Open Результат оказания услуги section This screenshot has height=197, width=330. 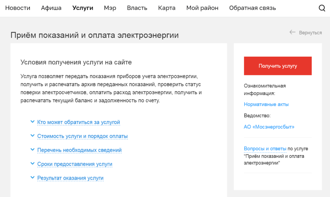[x=70, y=178]
